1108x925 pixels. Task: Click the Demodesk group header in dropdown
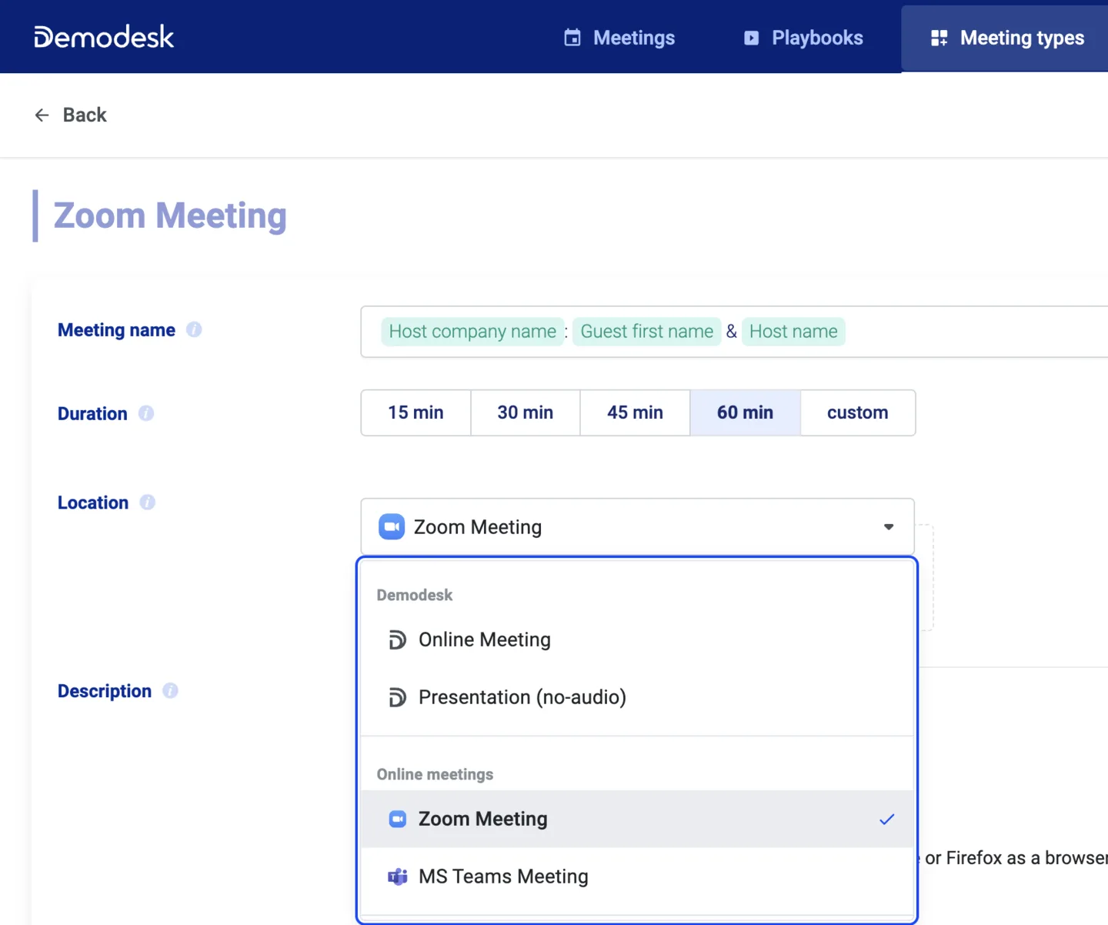pos(415,595)
